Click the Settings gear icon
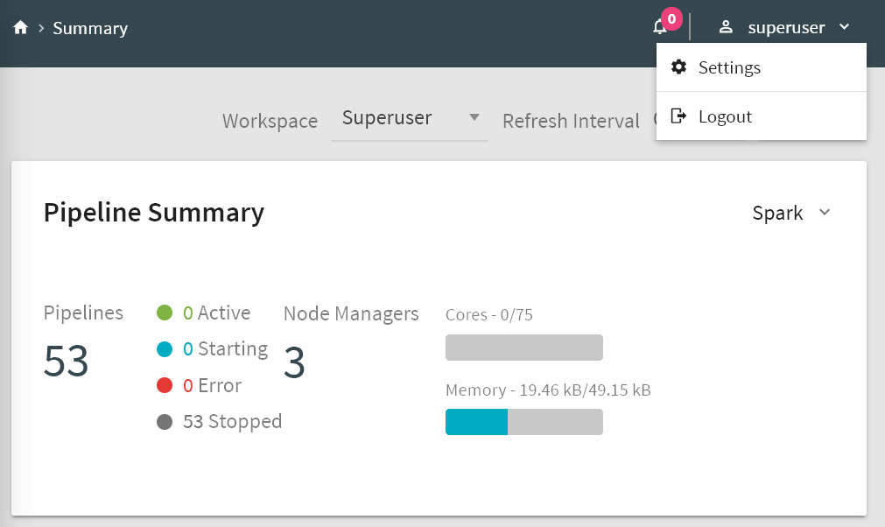This screenshot has width=885, height=527. (x=678, y=67)
